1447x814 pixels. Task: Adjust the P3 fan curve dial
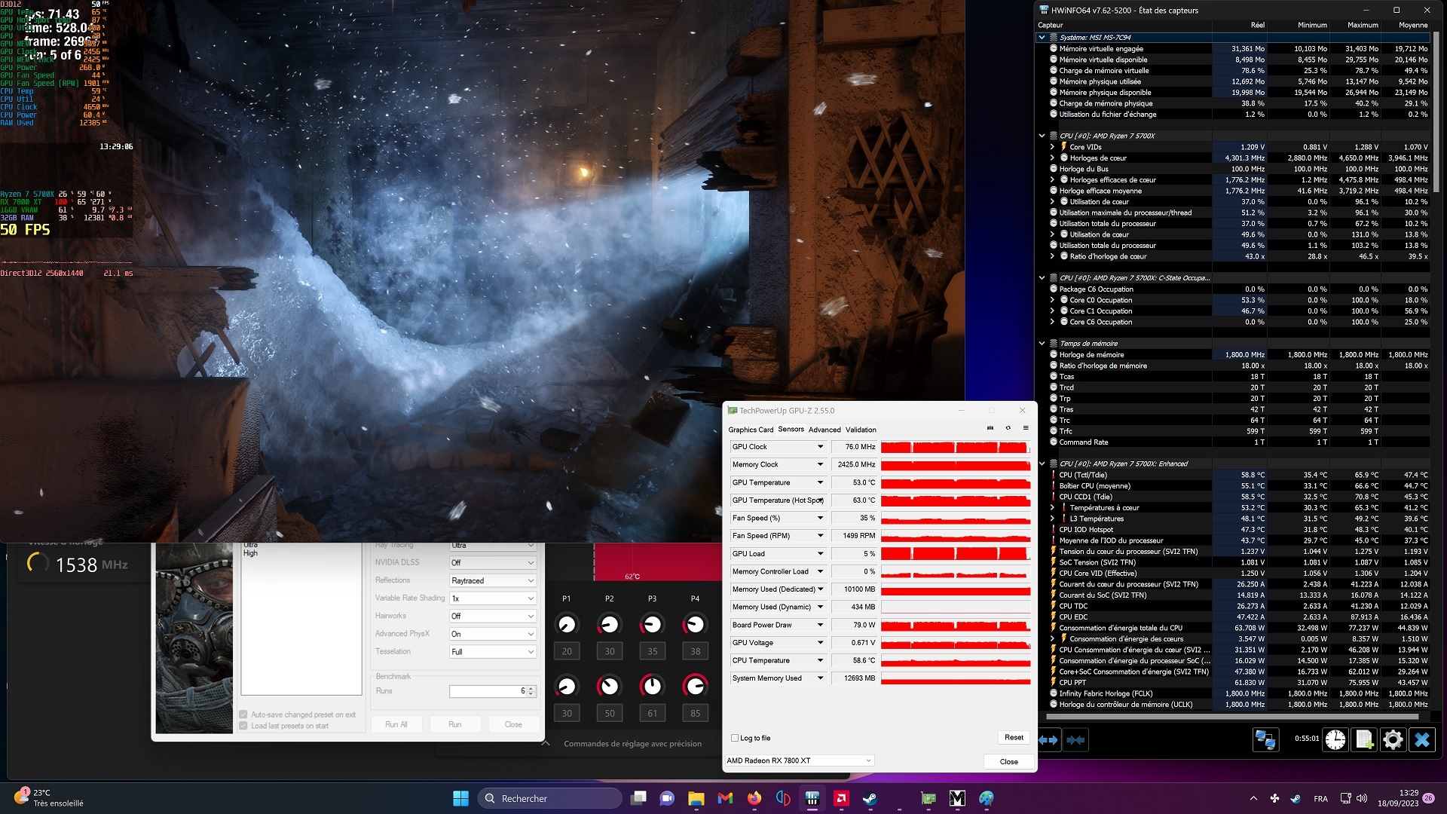653,624
